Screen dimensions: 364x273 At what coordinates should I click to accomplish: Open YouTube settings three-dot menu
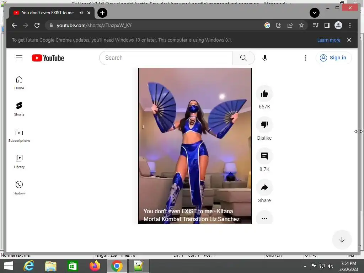click(305, 58)
